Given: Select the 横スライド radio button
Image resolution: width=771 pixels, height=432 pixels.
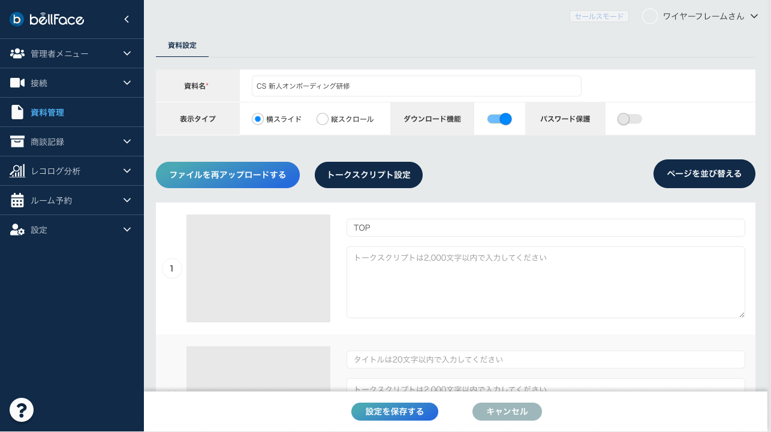Looking at the screenshot, I should (258, 119).
